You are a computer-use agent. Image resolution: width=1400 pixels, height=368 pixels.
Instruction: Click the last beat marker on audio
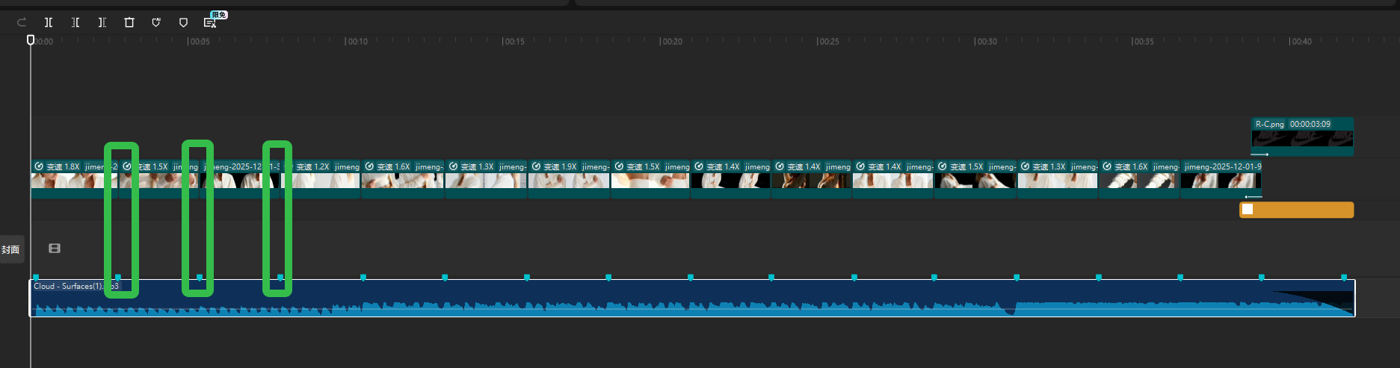(1343, 278)
